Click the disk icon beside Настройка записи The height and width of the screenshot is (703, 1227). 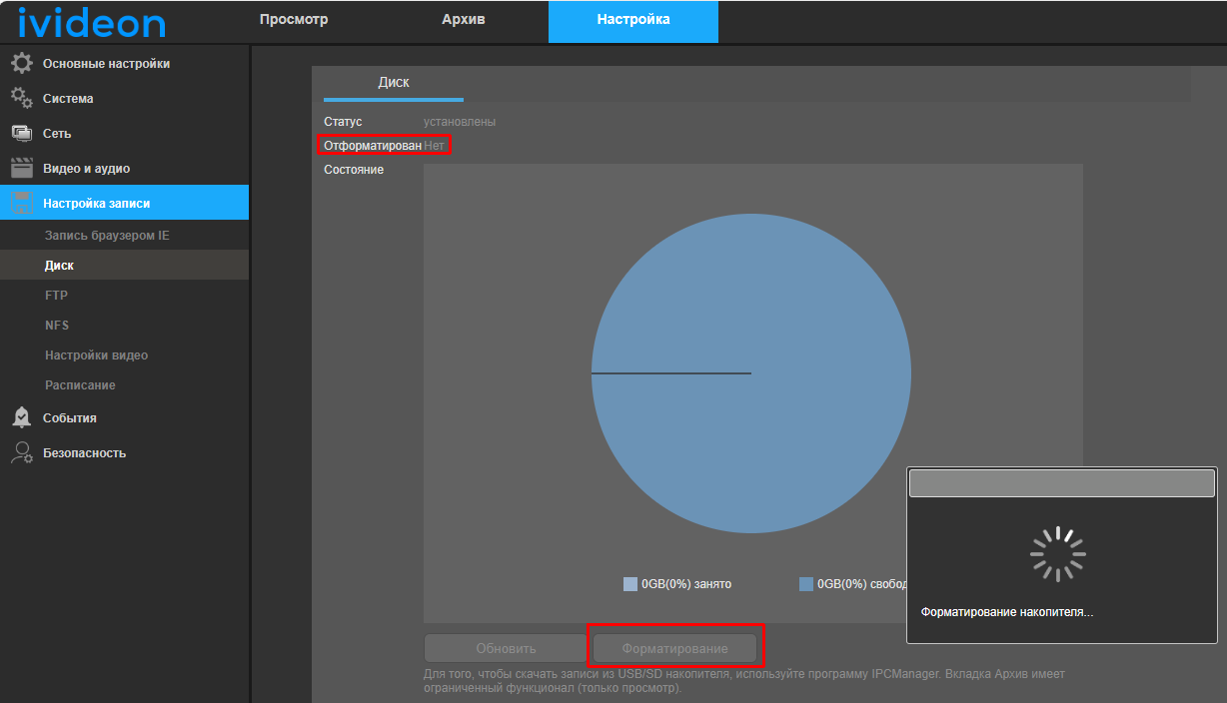pyautogui.click(x=22, y=203)
